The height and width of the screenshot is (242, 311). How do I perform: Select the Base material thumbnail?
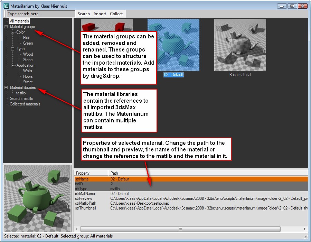point(240,45)
